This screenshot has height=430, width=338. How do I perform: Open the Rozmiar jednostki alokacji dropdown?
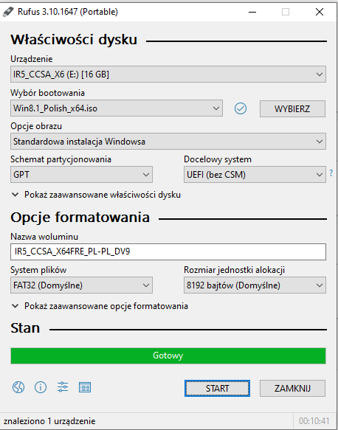255,285
